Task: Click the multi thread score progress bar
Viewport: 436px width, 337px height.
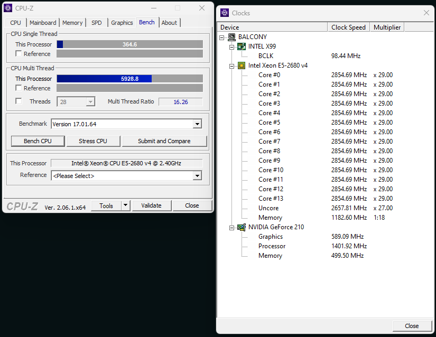Action: click(129, 78)
